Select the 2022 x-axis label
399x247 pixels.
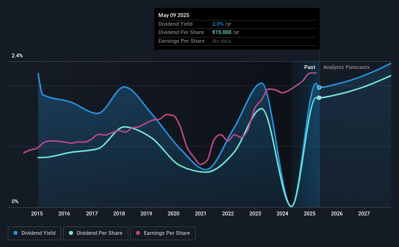click(x=228, y=213)
